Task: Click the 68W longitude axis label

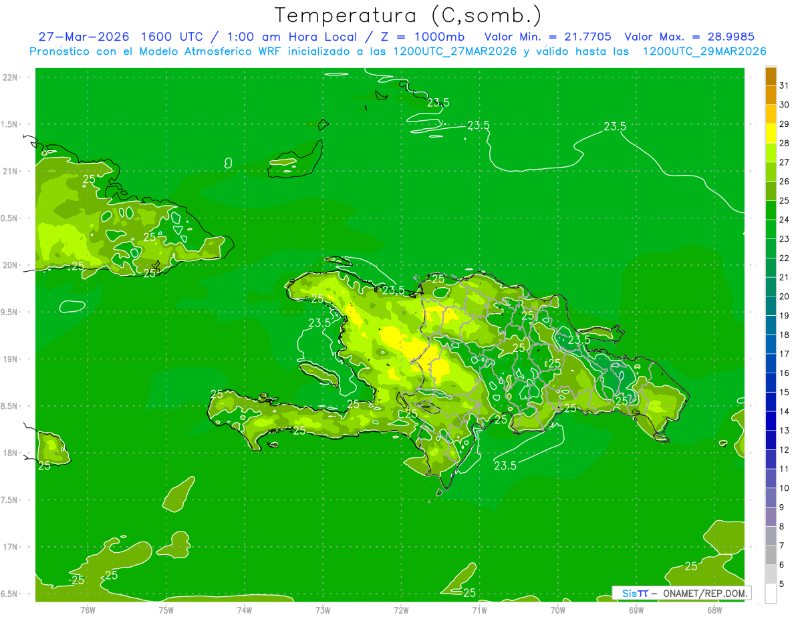Action: point(714,610)
